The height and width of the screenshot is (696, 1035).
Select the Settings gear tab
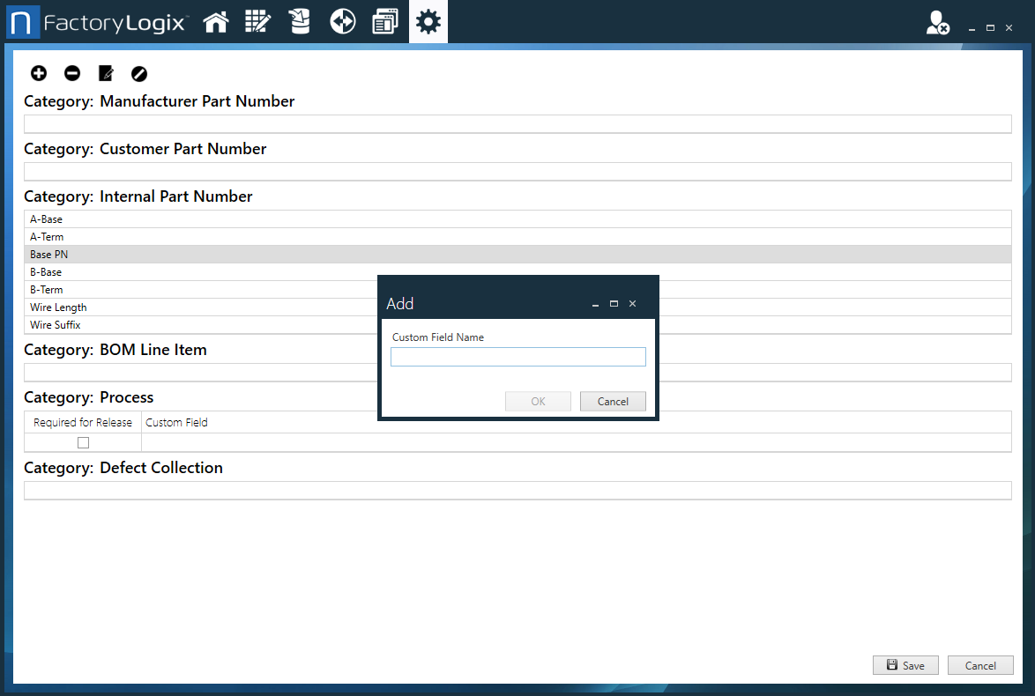(x=428, y=21)
